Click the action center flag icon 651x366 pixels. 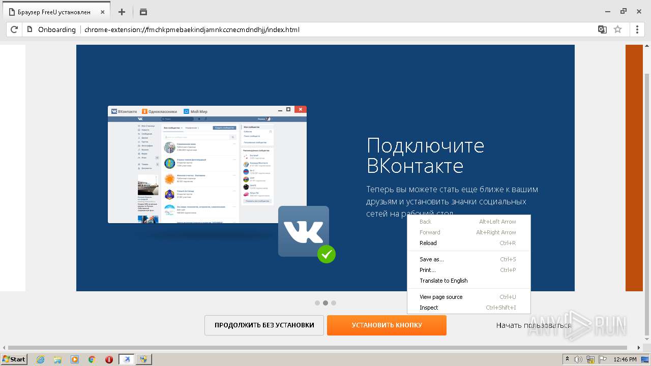(x=603, y=359)
